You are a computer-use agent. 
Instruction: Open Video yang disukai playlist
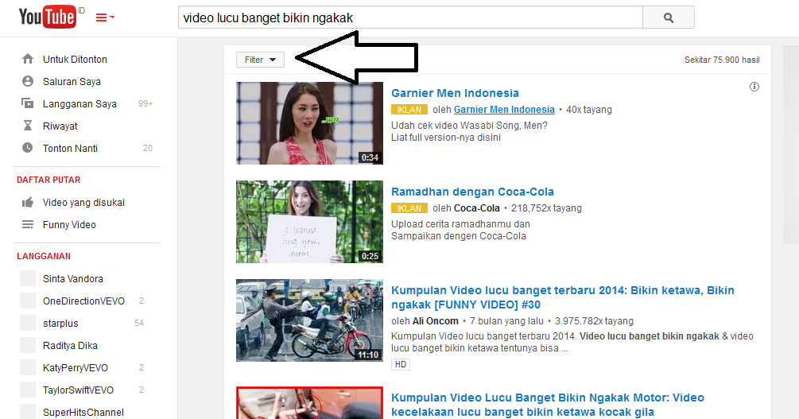pos(83,203)
